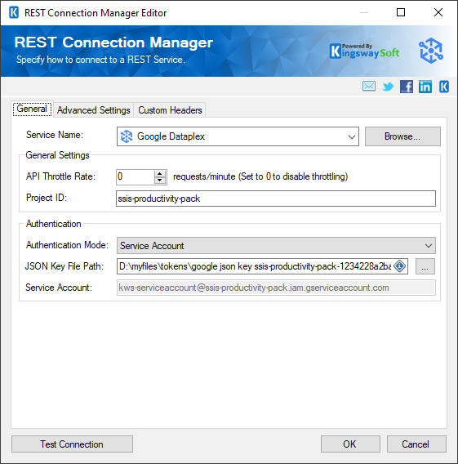
Task: Click the Google Dataplex service icon
Action: [x=127, y=136]
